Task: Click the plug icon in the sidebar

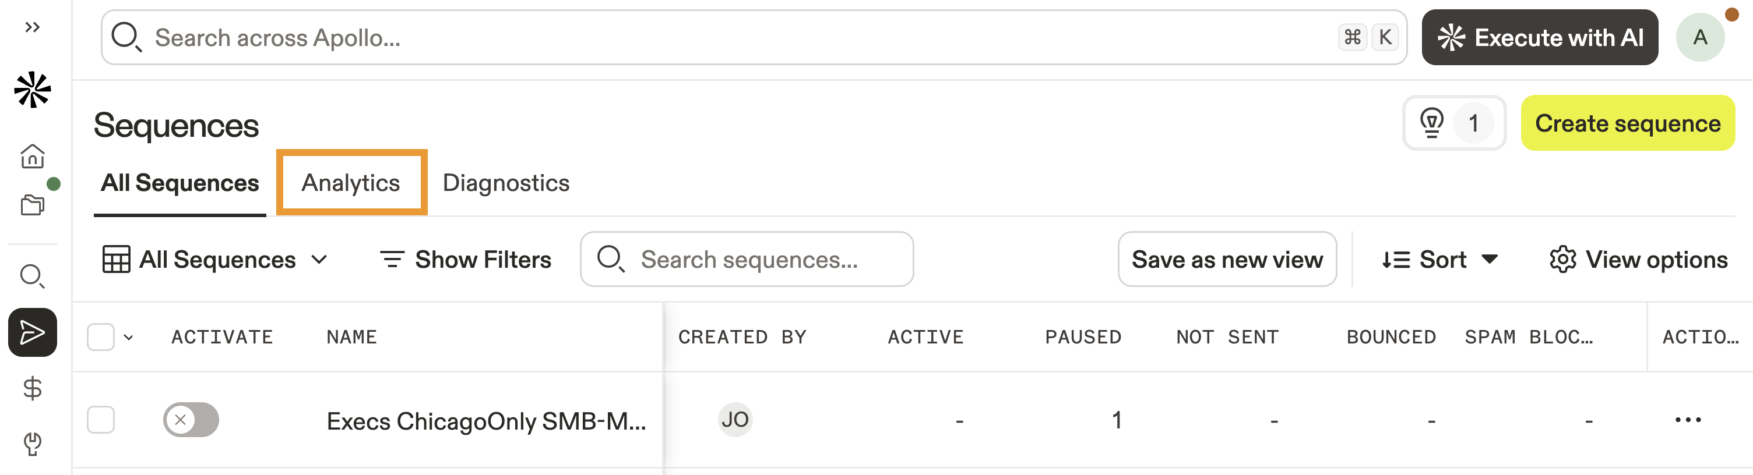Action: click(x=32, y=444)
